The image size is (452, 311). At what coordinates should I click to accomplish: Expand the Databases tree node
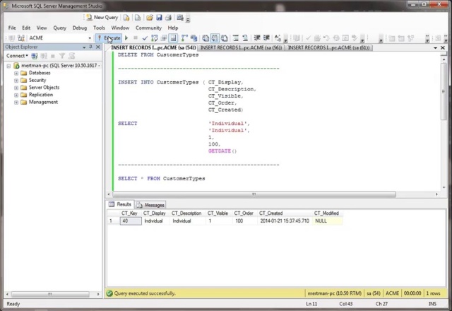pos(16,73)
